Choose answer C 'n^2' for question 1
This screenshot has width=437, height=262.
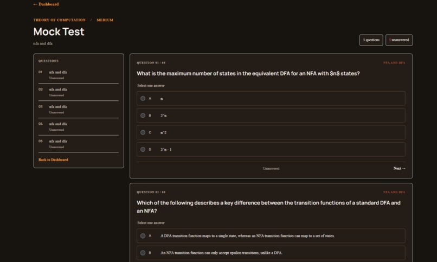[271, 132]
